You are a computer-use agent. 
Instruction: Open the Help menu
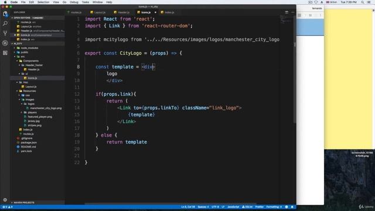pos(109,2)
